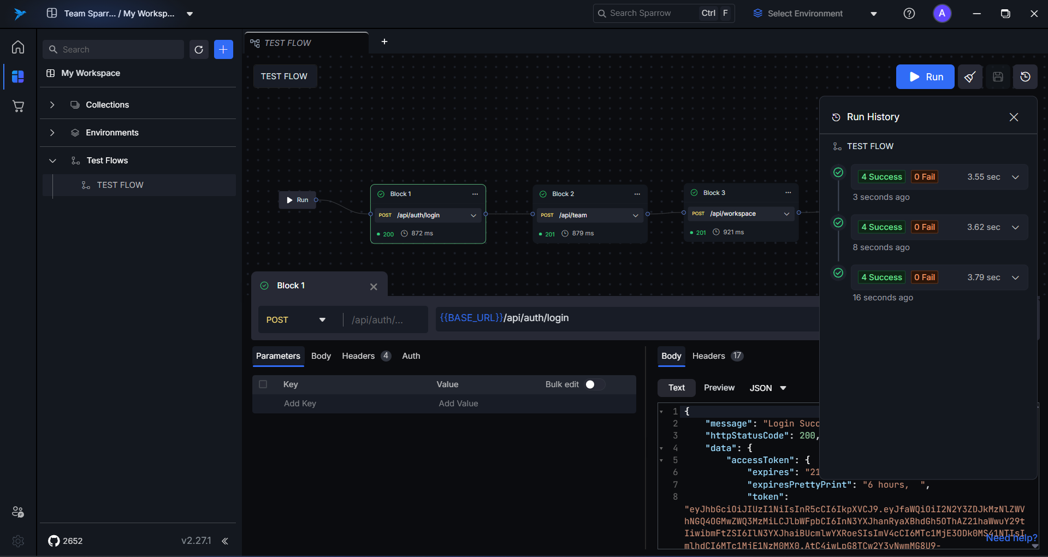This screenshot has width=1048, height=557.
Task: Click the clear canvas broom icon
Action: 970,77
